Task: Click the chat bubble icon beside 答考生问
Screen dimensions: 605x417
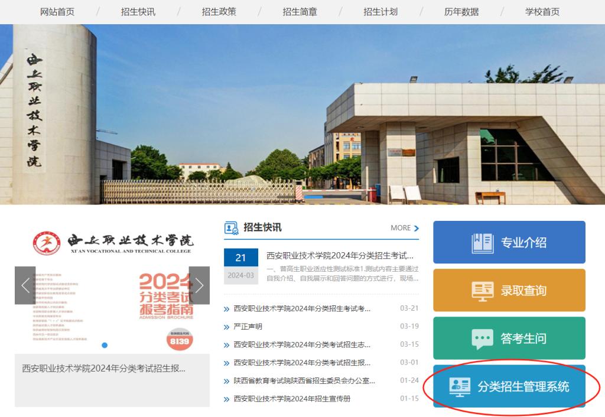Action: pyautogui.click(x=482, y=338)
